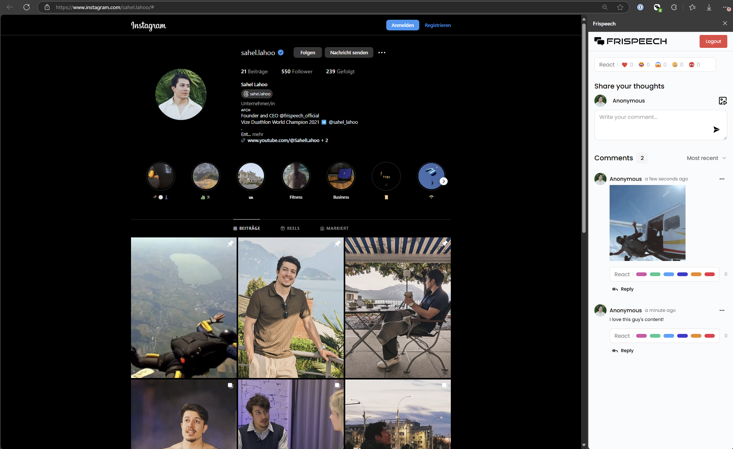733x449 pixels.
Task: Switch to the BEITRÄGE tab
Action: point(247,228)
